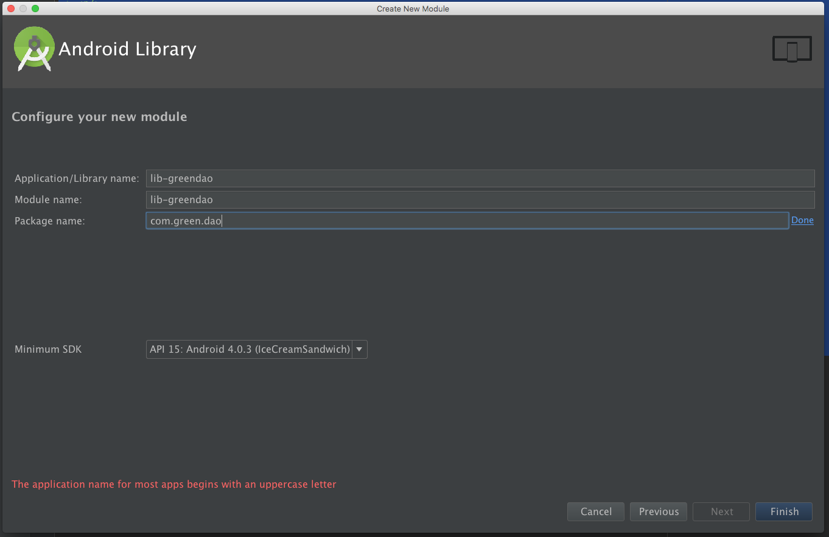
Task: Click the Minimum SDK label
Action: pyautogui.click(x=48, y=349)
